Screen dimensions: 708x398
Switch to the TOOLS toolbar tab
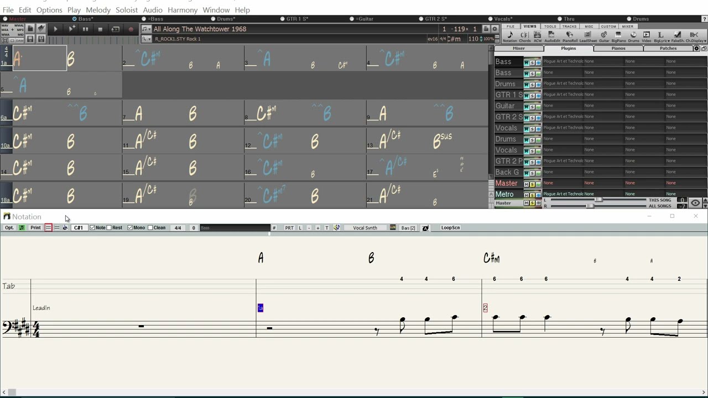(550, 27)
